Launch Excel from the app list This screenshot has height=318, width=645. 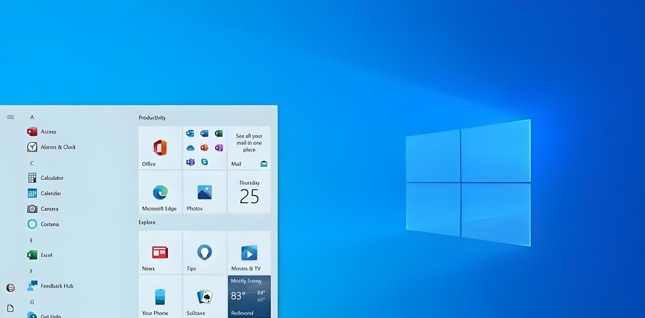coord(40,255)
